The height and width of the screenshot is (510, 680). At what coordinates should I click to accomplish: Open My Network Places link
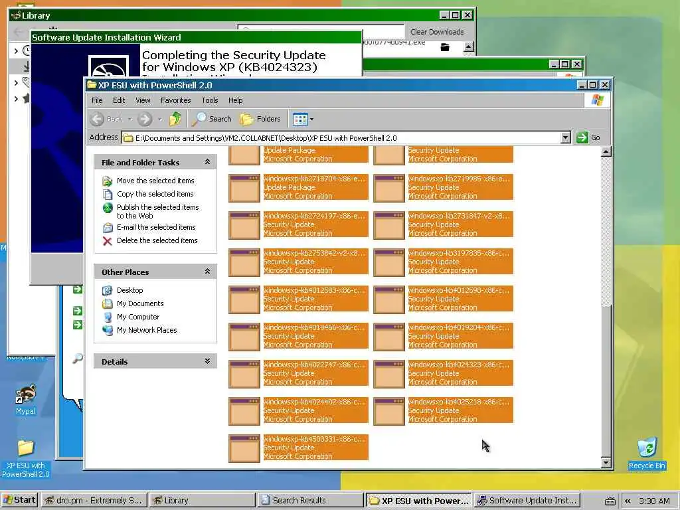(x=147, y=330)
